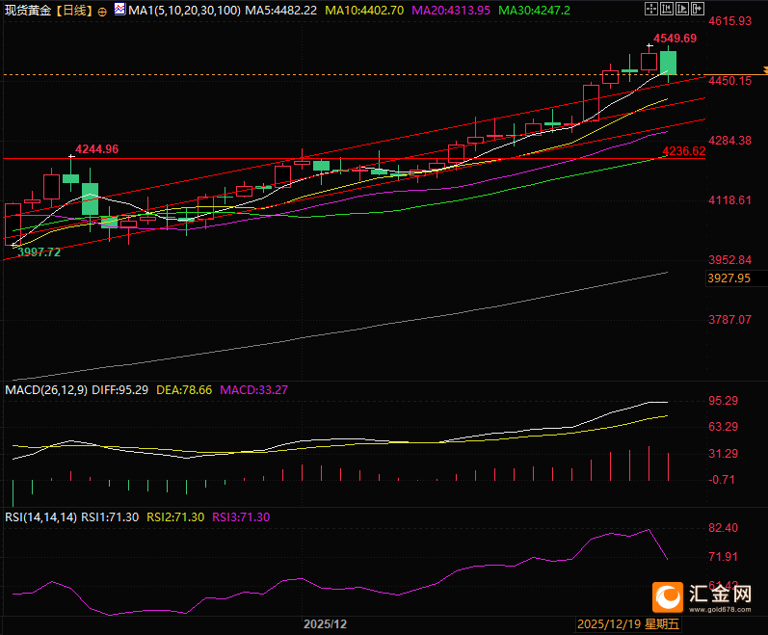Open the MA indicator chart icon
This screenshot has height=635, width=768.
(x=119, y=9)
